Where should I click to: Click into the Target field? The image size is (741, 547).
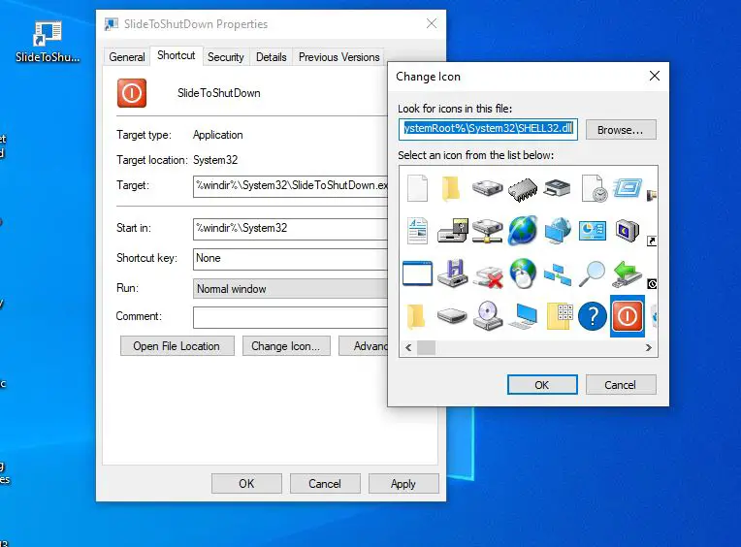coord(291,186)
